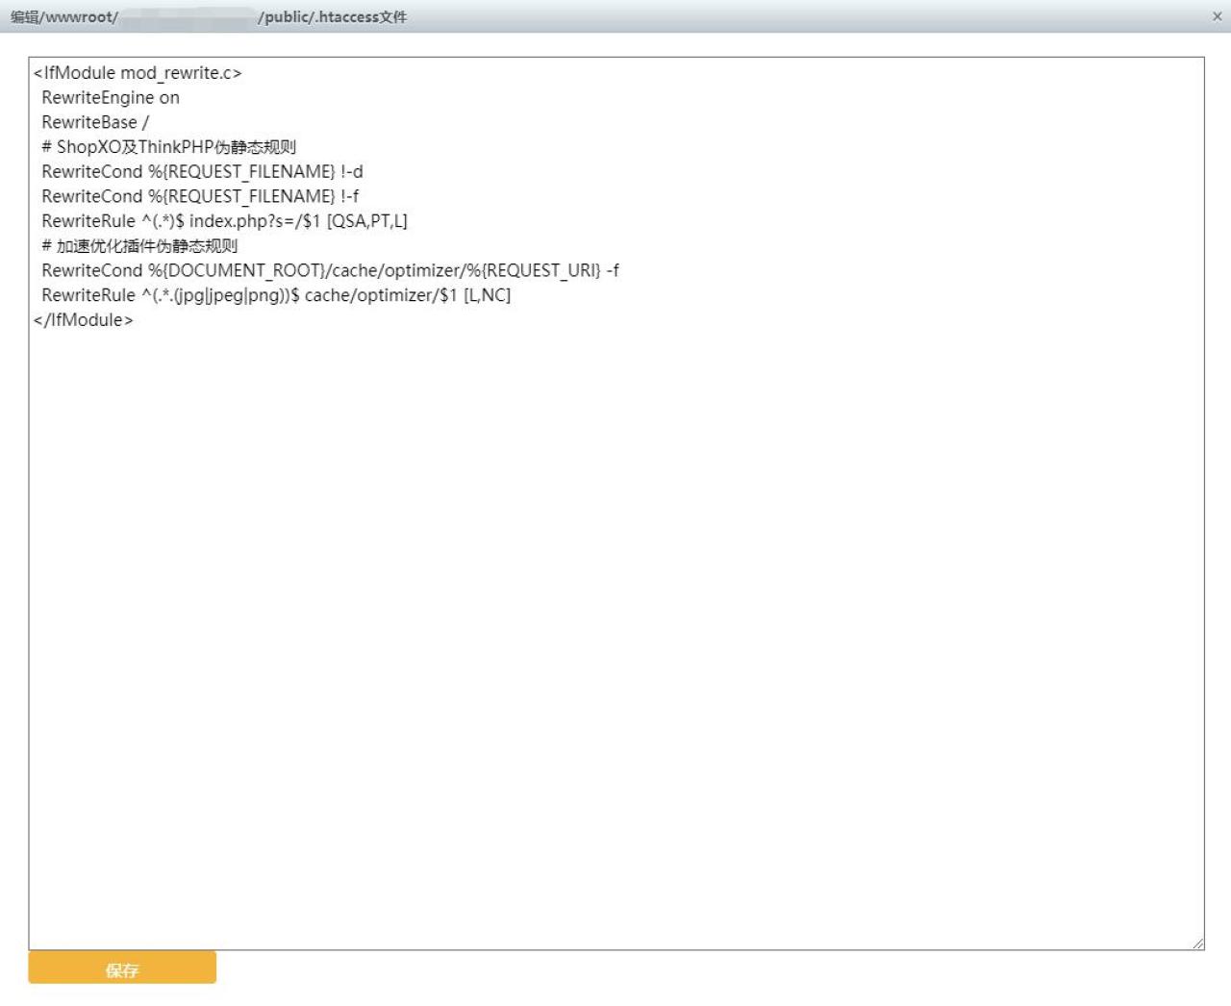Click the cache/optimizer/$1 rewrite target
The image size is (1231, 1006).
pyautogui.click(x=381, y=295)
